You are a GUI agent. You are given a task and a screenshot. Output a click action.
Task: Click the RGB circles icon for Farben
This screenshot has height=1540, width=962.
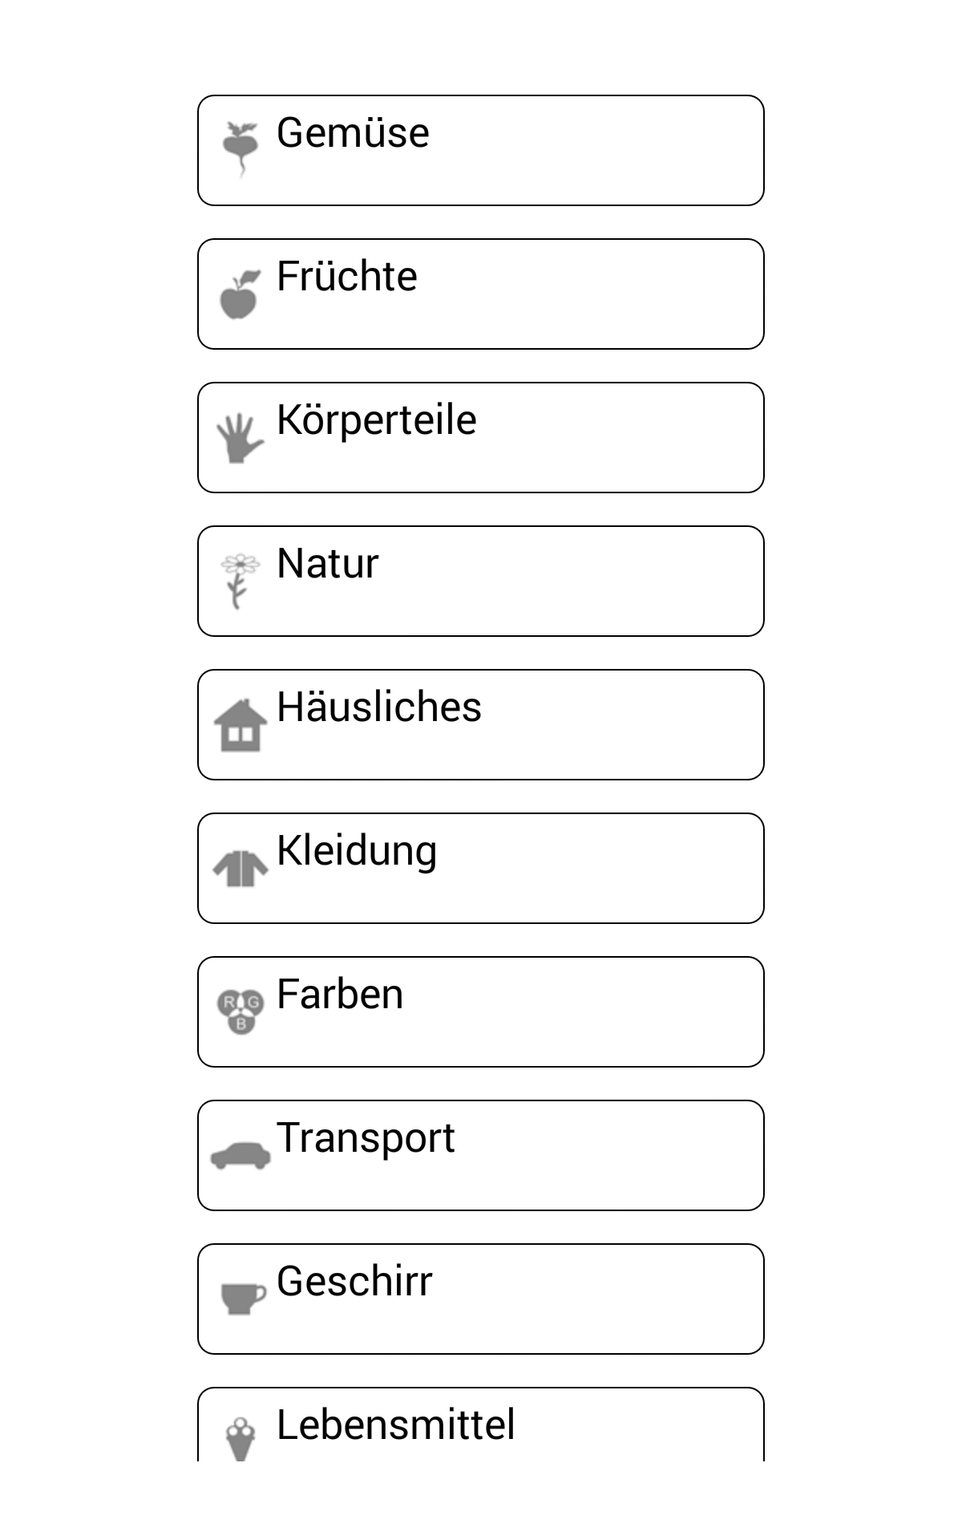coord(240,1011)
